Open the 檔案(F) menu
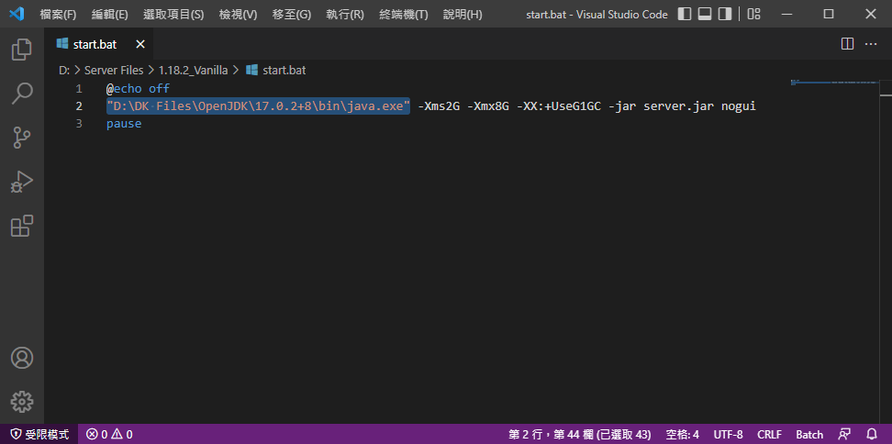892x444 pixels. click(58, 15)
